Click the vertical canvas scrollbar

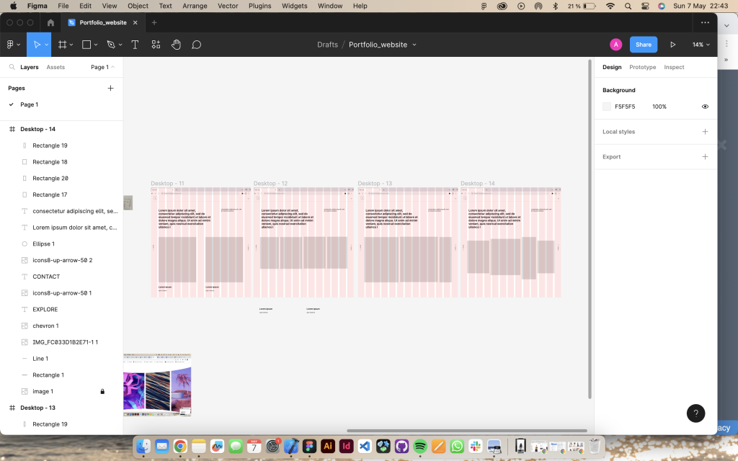click(590, 229)
